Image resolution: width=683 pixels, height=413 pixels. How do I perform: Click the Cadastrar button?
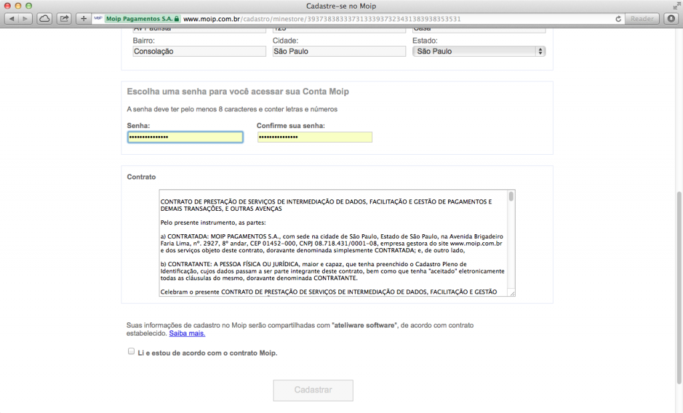tap(313, 390)
